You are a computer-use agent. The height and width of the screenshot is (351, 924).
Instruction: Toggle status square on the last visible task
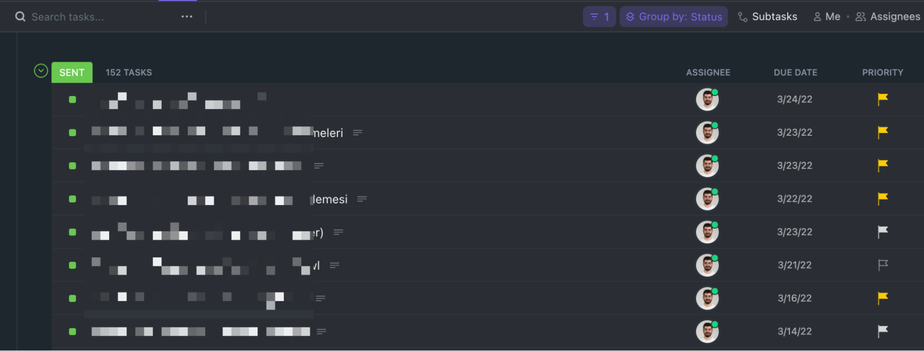pyautogui.click(x=73, y=332)
